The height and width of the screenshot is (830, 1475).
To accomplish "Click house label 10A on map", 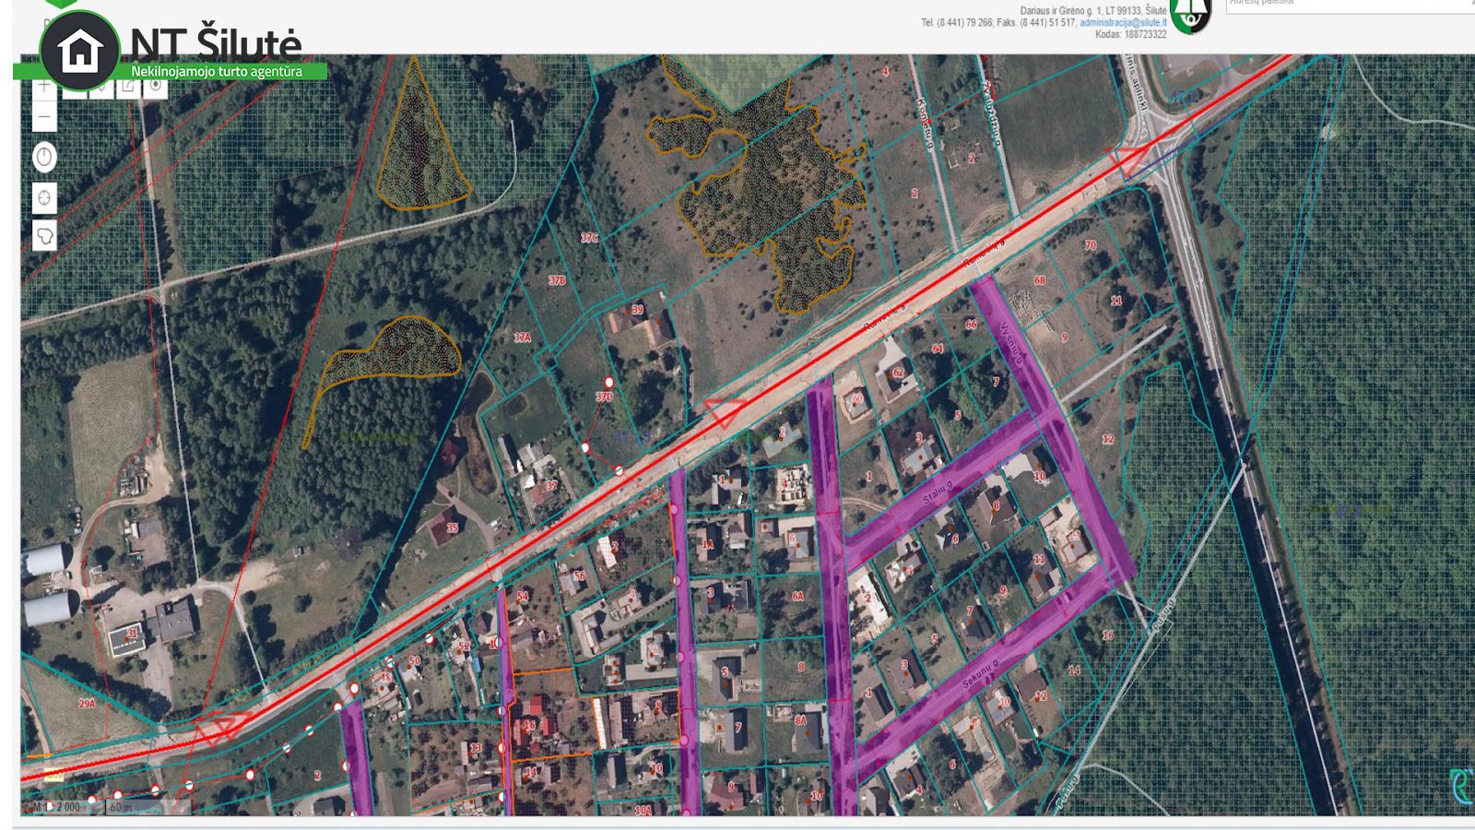I will click(643, 811).
